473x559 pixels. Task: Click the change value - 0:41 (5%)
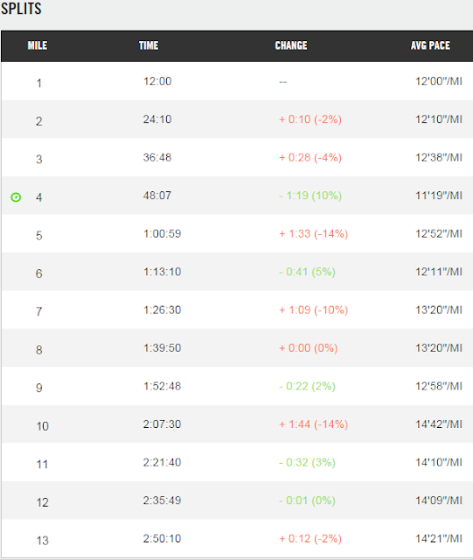click(x=307, y=272)
